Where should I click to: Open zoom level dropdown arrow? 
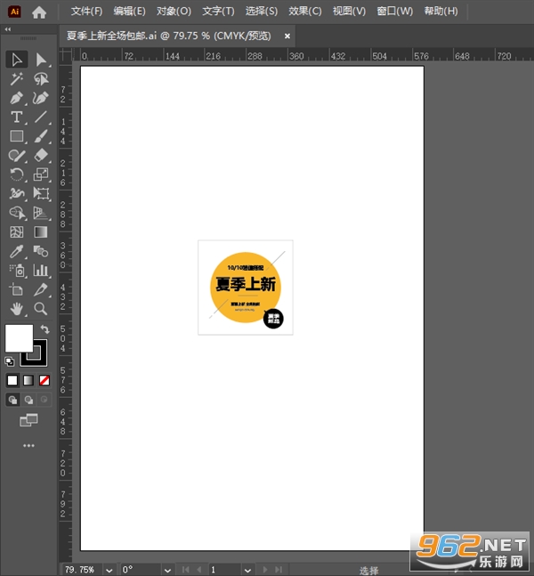point(109,571)
